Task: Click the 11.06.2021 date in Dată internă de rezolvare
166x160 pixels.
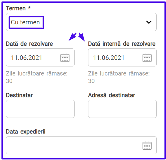Action: click(109, 58)
